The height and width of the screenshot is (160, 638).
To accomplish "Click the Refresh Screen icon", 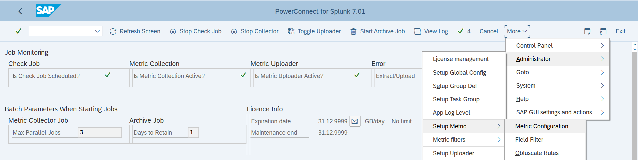I will click(113, 31).
